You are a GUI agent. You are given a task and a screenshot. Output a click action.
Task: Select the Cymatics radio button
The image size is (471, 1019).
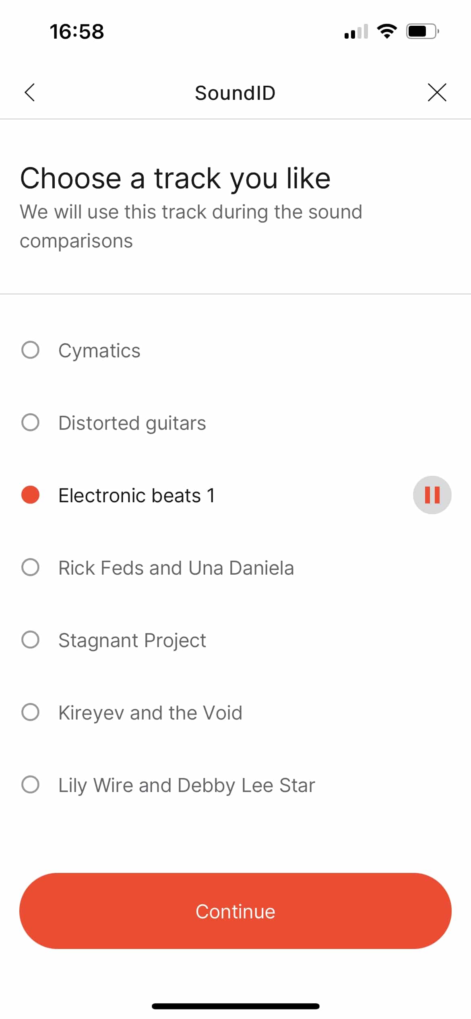[30, 350]
